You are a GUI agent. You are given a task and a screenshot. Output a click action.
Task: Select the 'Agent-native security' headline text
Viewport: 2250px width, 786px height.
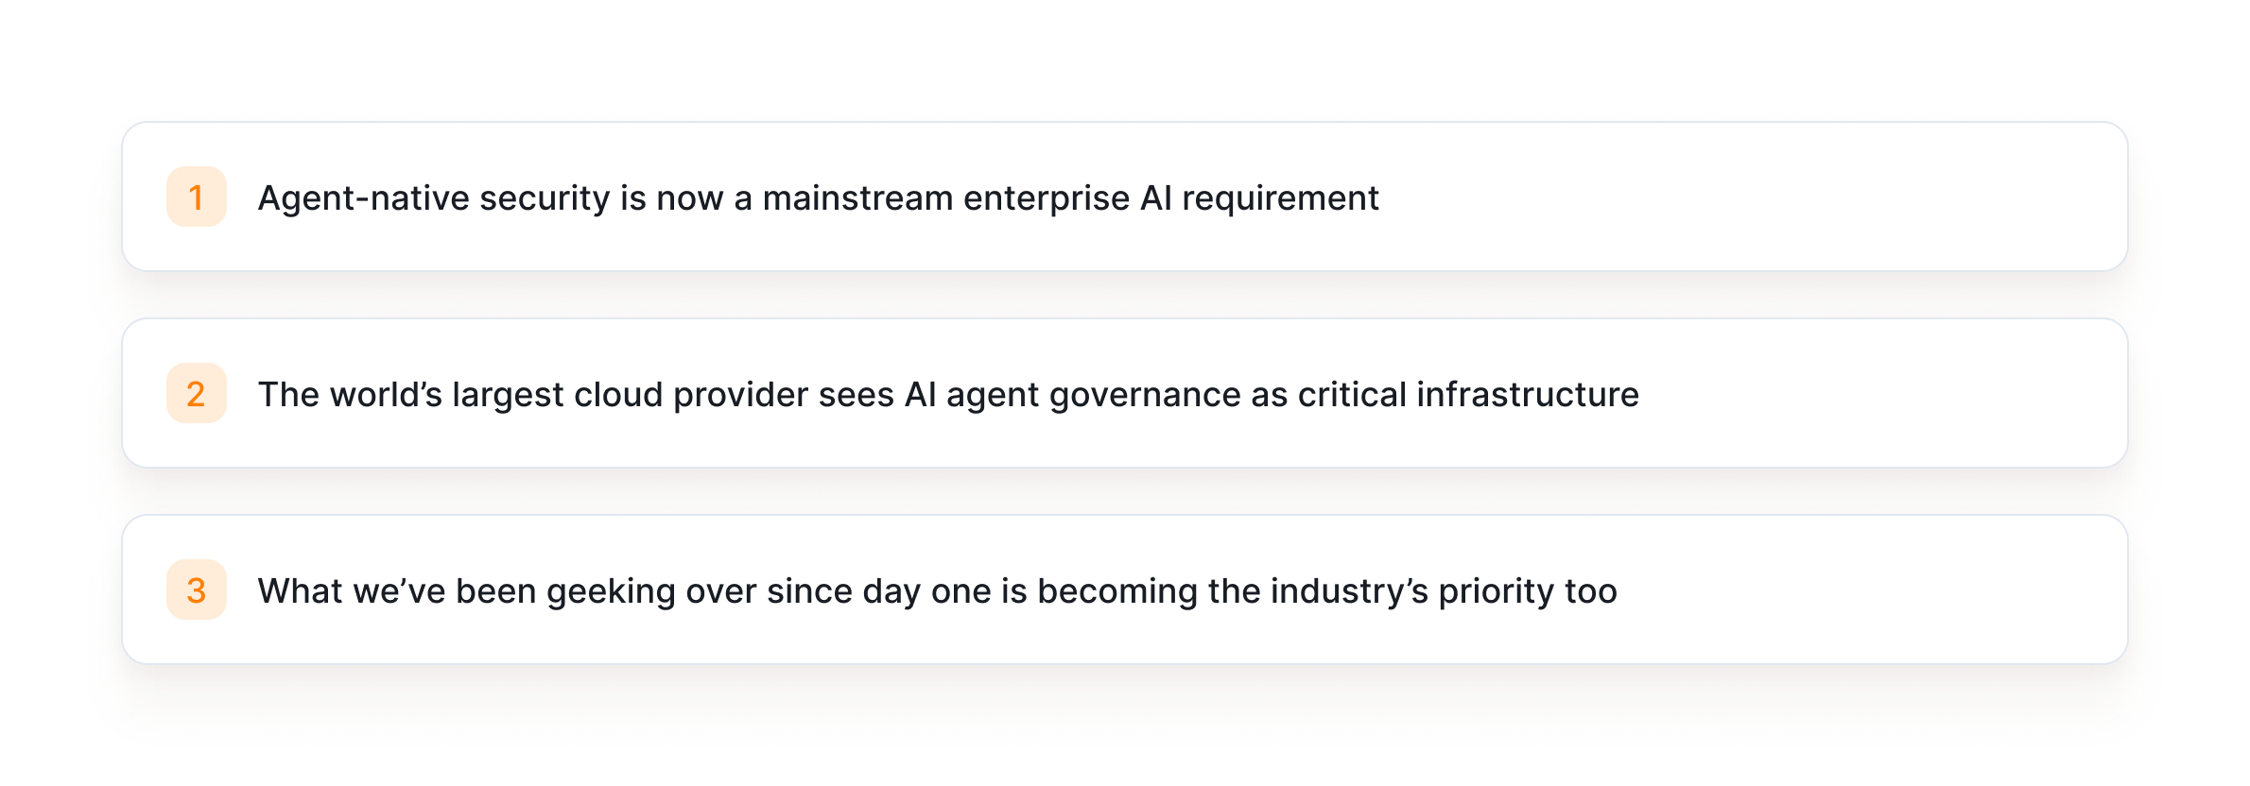click(x=818, y=198)
